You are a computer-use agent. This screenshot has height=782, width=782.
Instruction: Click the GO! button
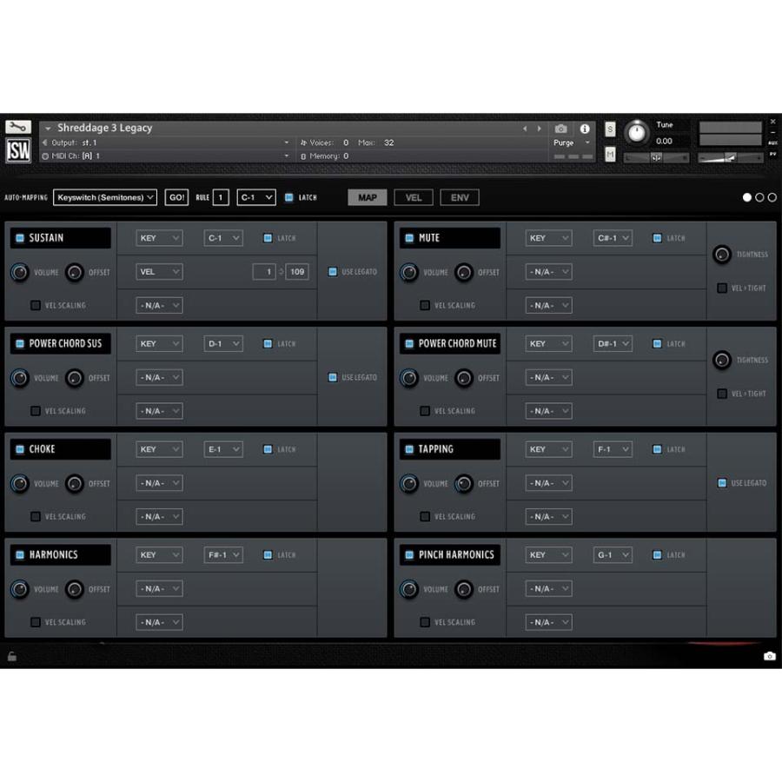coord(176,197)
